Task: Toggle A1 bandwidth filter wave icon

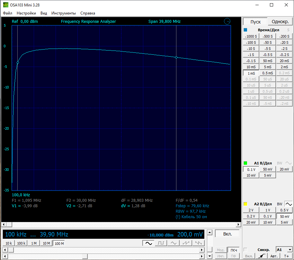Action: click(x=289, y=163)
